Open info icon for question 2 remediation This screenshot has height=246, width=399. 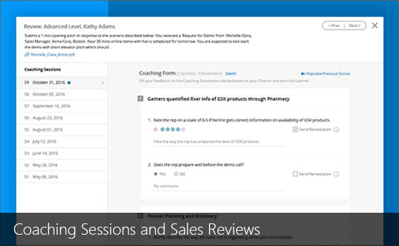[x=336, y=174]
